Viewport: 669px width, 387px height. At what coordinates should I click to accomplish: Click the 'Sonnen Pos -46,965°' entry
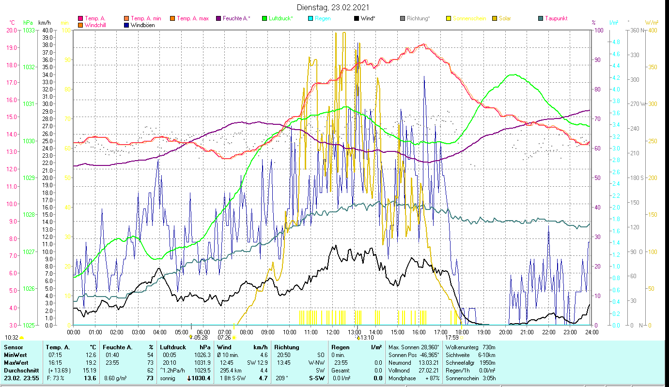414,355
